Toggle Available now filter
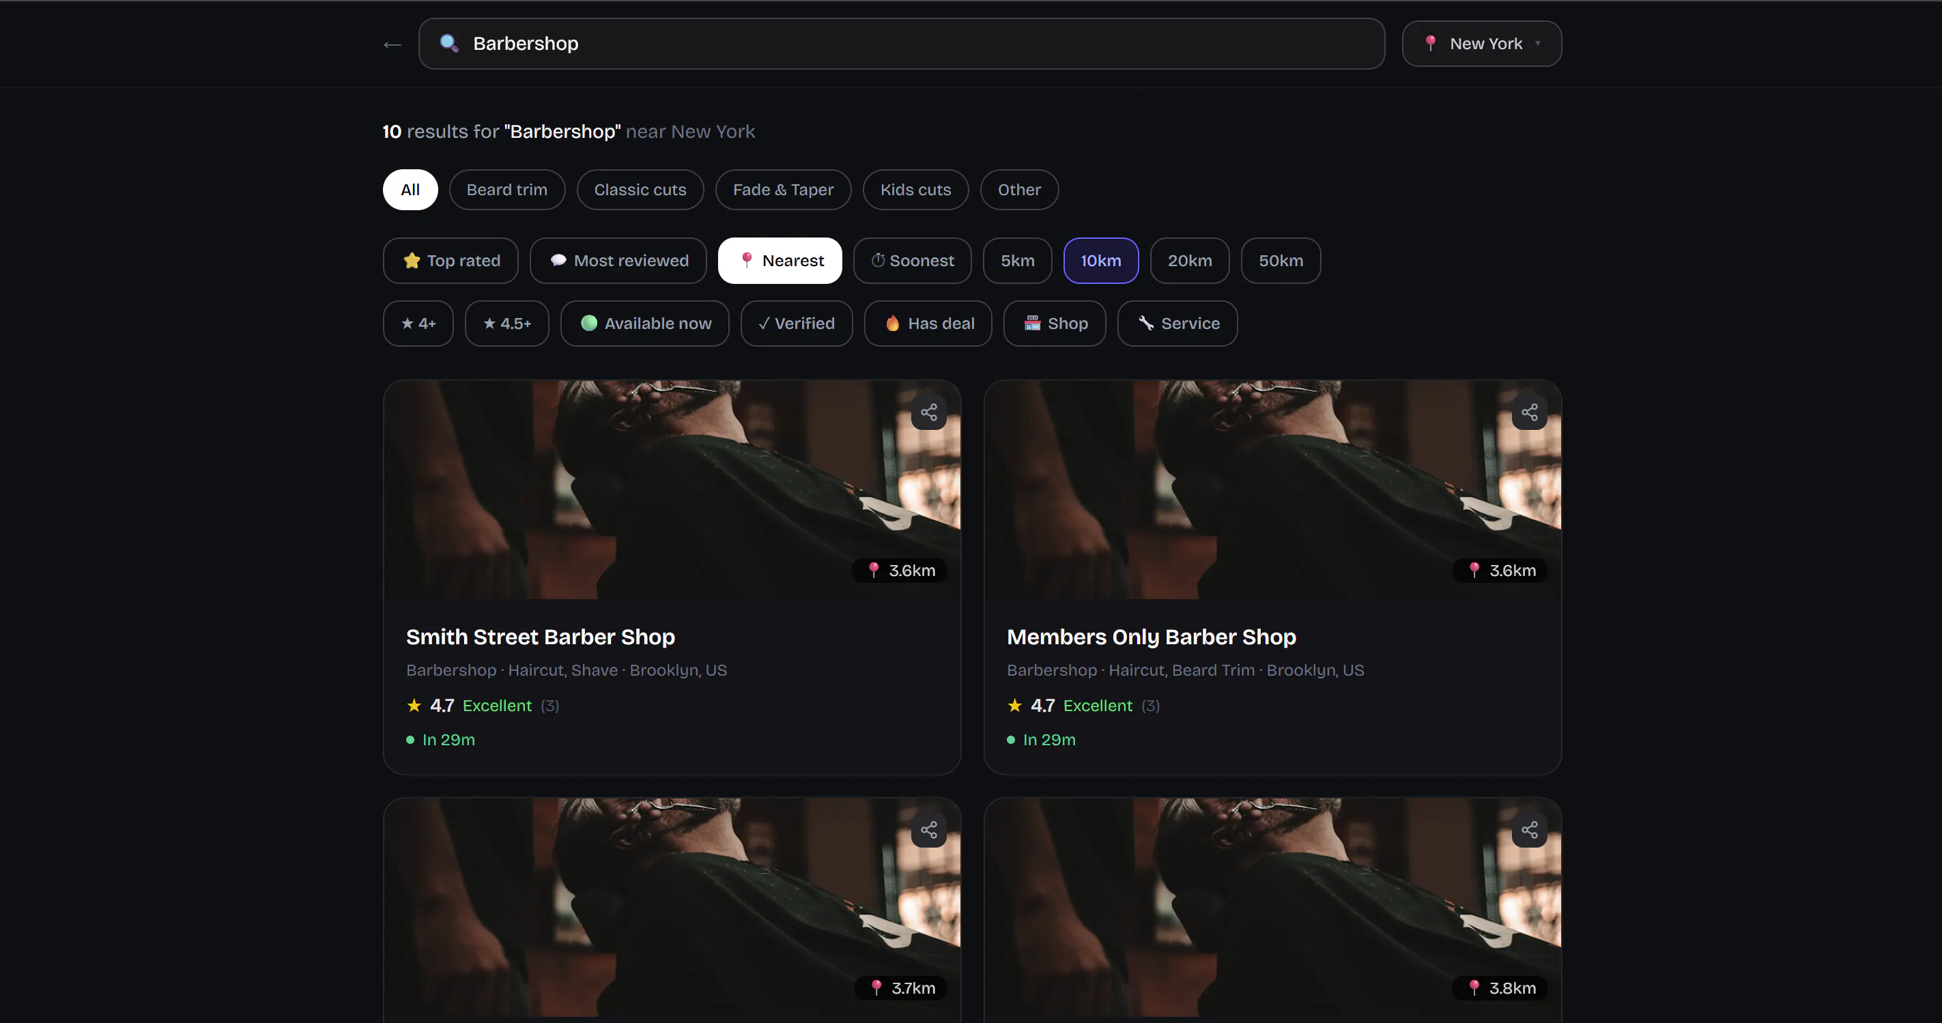Screen dimensions: 1942x1023 click(x=645, y=324)
